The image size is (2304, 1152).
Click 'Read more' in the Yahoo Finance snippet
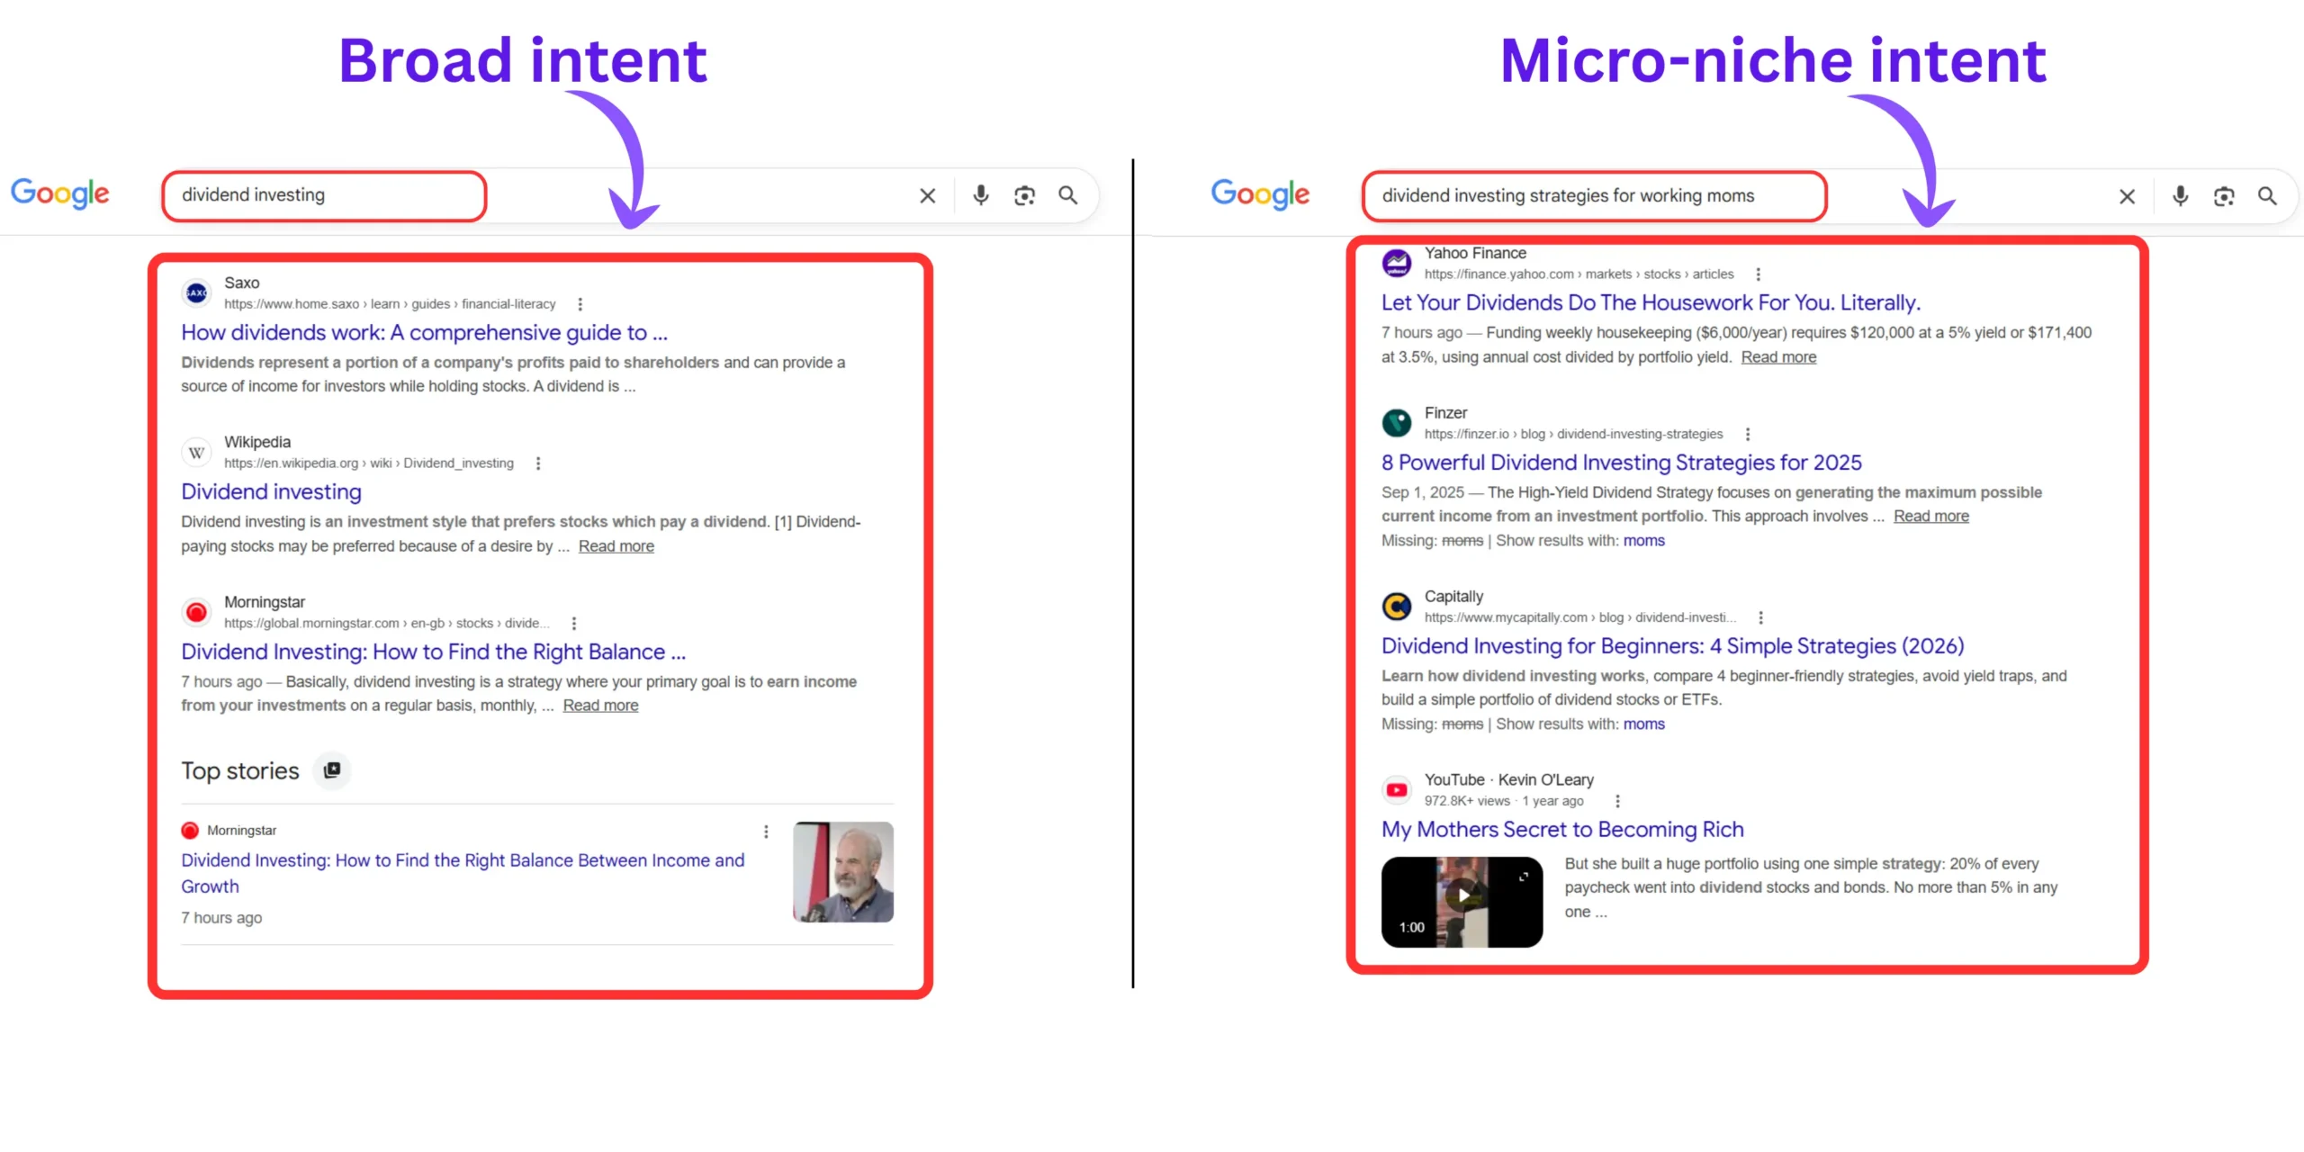coord(1778,357)
